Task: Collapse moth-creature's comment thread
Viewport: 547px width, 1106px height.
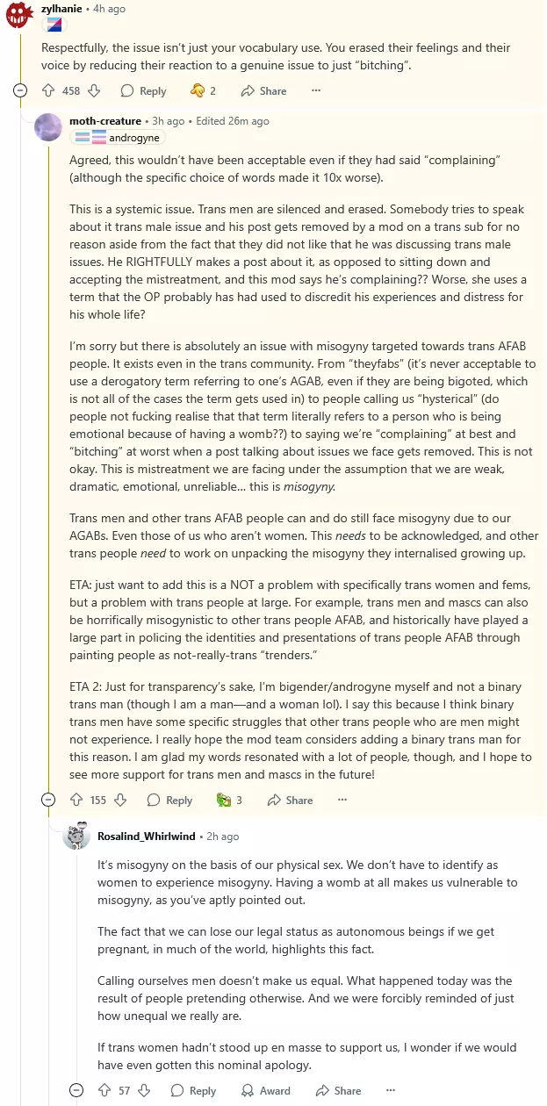Action: tap(48, 800)
